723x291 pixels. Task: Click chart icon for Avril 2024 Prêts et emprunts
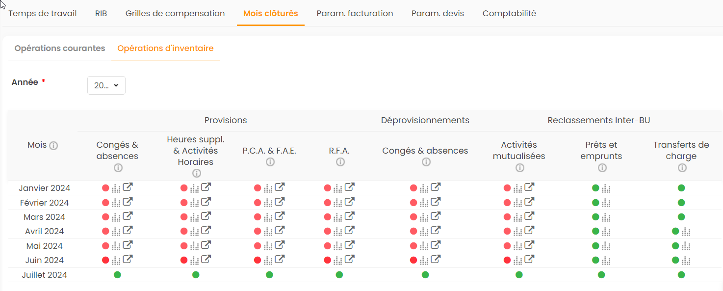(x=606, y=232)
